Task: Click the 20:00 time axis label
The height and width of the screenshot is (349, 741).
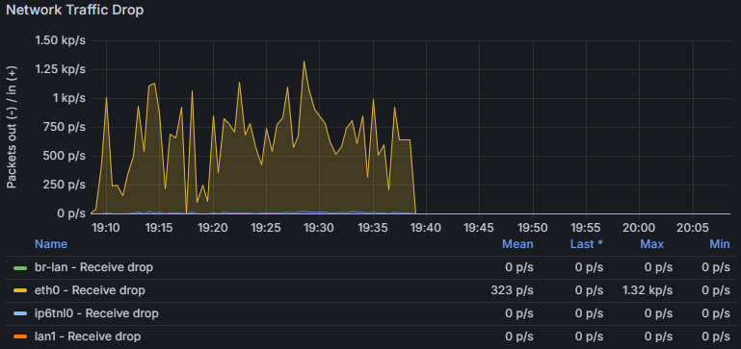Action: [x=640, y=228]
